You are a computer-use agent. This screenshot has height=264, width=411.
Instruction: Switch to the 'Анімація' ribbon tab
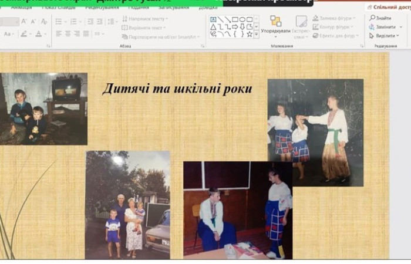(22, 8)
